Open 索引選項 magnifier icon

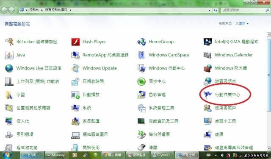tap(9, 134)
